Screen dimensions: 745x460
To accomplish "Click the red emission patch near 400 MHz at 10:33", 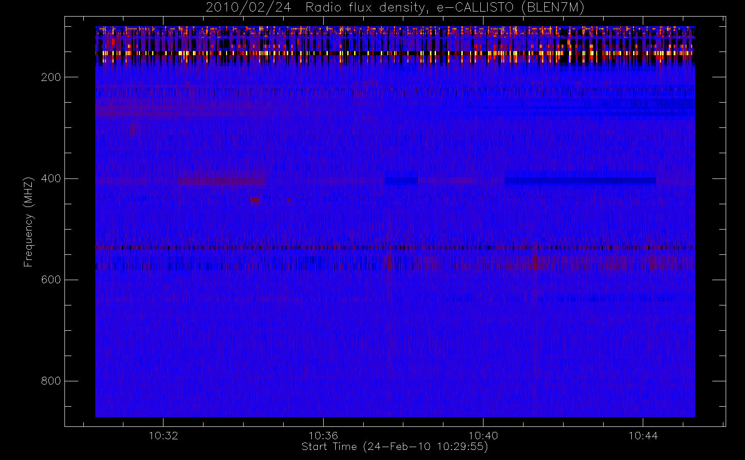I will (x=222, y=178).
